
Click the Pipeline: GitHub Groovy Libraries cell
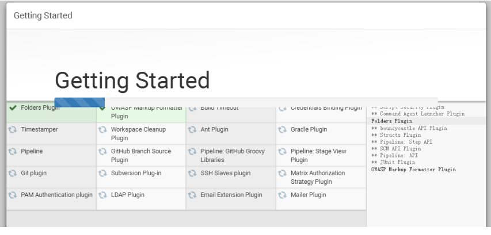coord(230,155)
